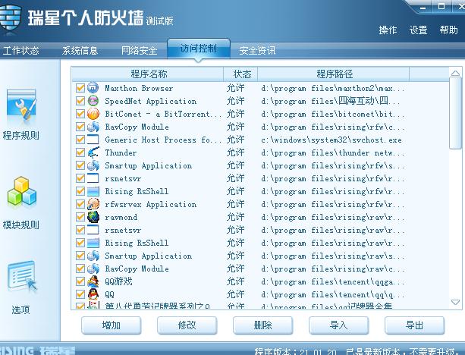465x355 pixels.
Task: Click the Thunder bird icon
Action: (x=93, y=152)
